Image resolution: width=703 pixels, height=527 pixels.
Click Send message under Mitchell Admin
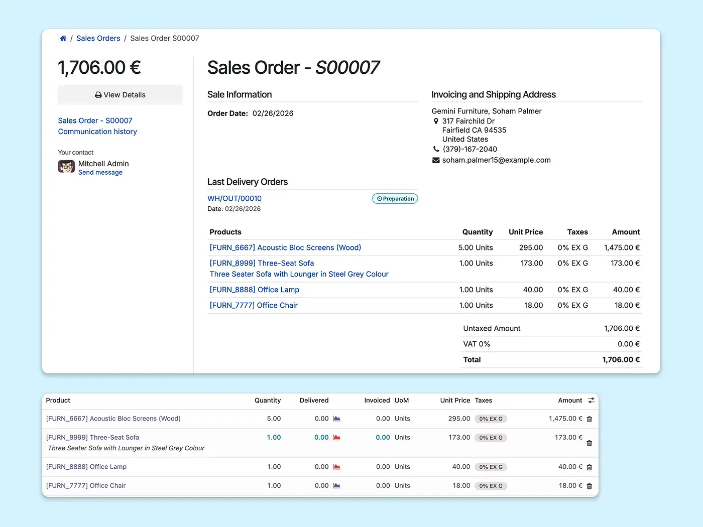(x=100, y=172)
